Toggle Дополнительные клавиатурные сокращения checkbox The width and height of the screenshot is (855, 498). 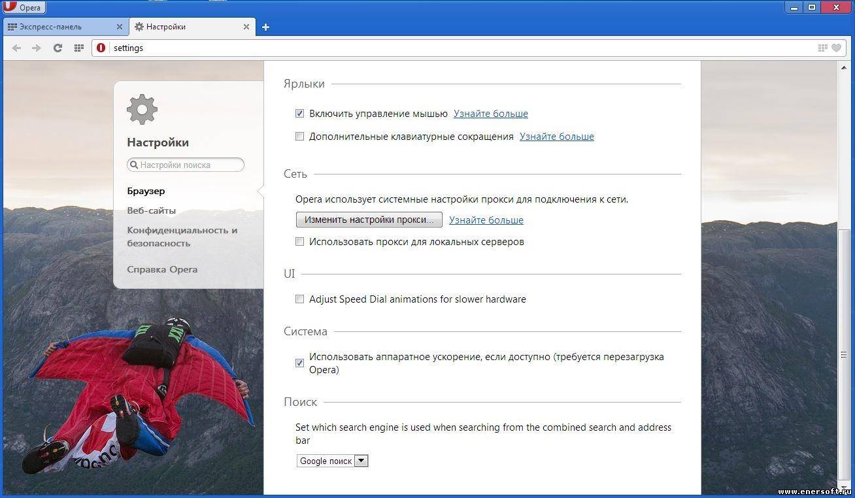299,136
